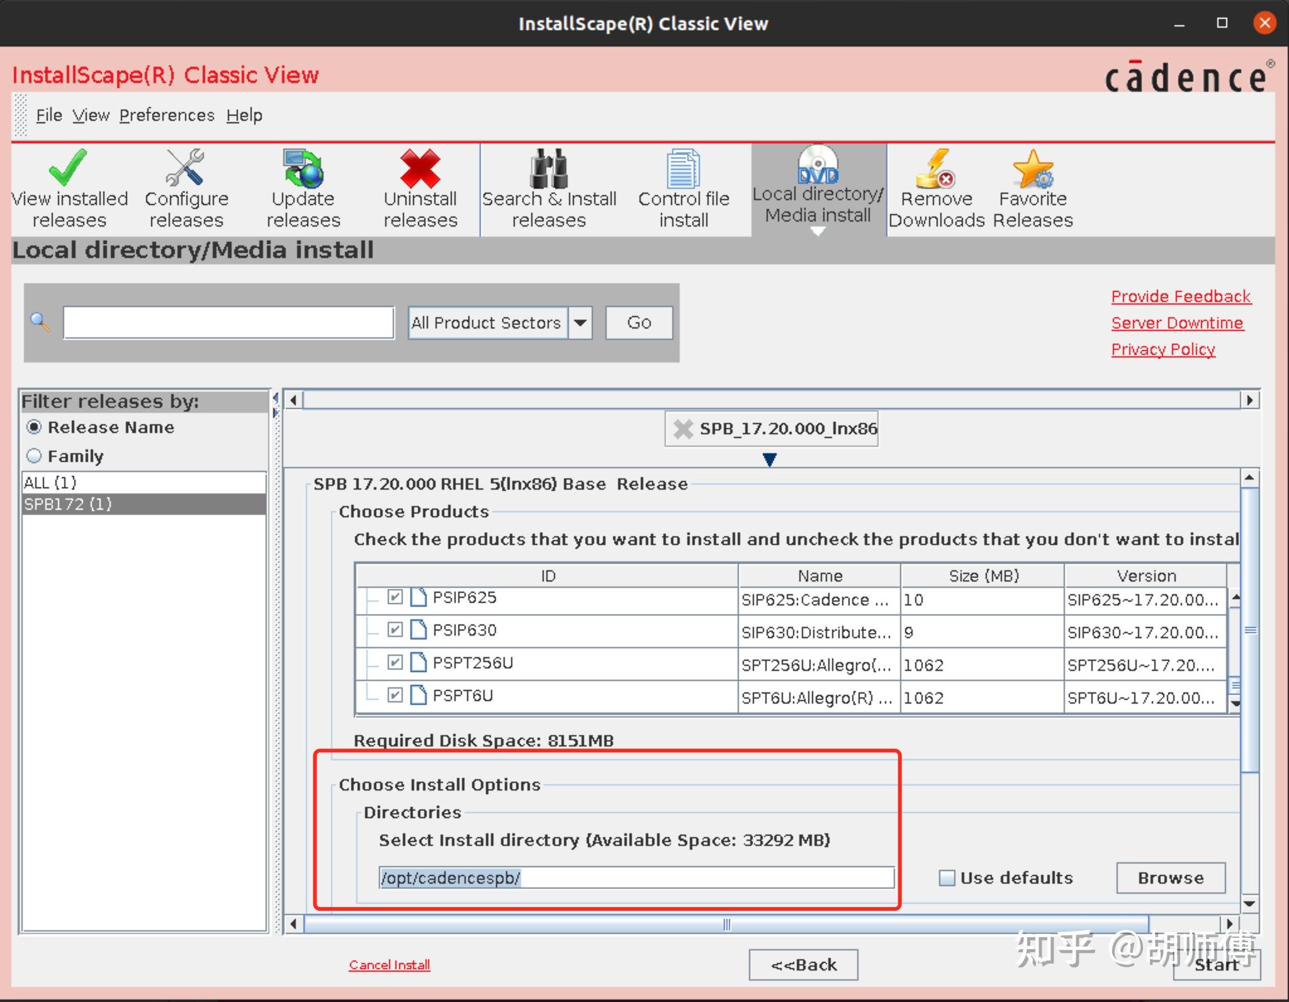Click the Go button

pos(639,323)
